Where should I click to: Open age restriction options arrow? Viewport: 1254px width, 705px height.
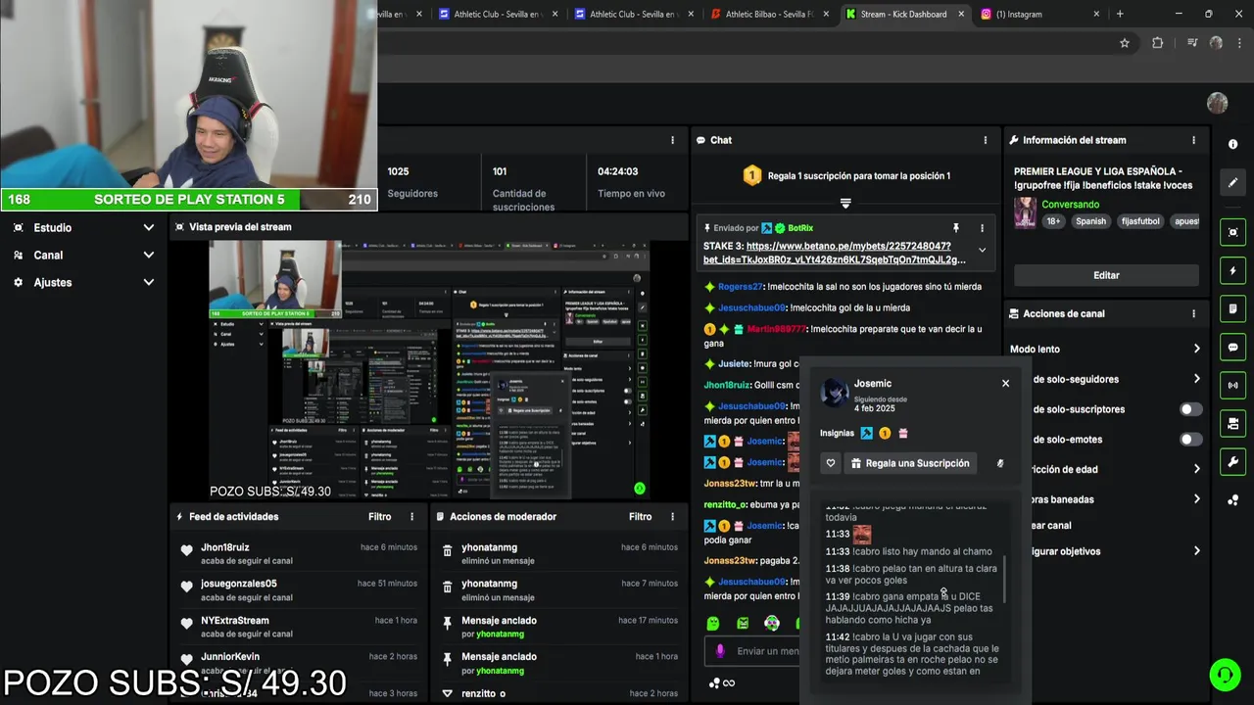[x=1196, y=469]
